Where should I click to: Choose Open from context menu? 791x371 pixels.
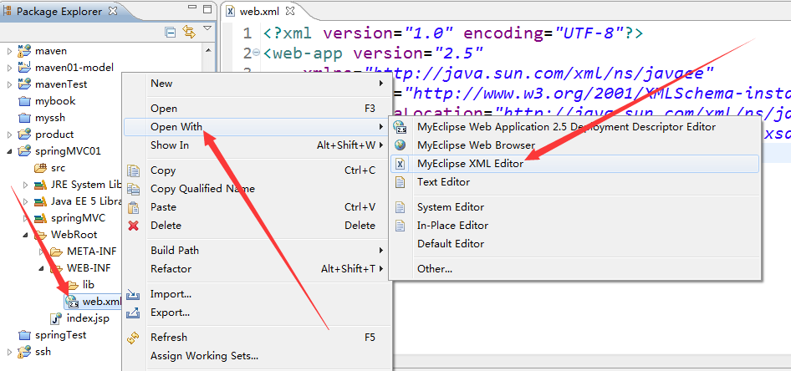(x=257, y=109)
